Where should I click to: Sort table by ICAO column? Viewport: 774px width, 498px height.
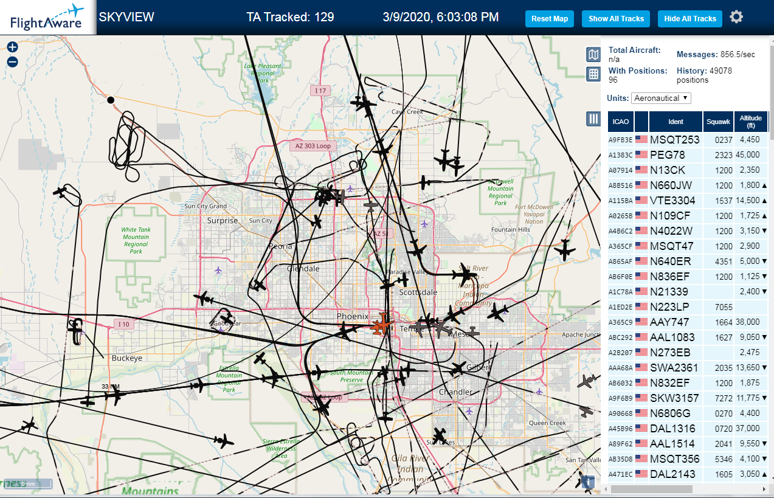(x=621, y=122)
